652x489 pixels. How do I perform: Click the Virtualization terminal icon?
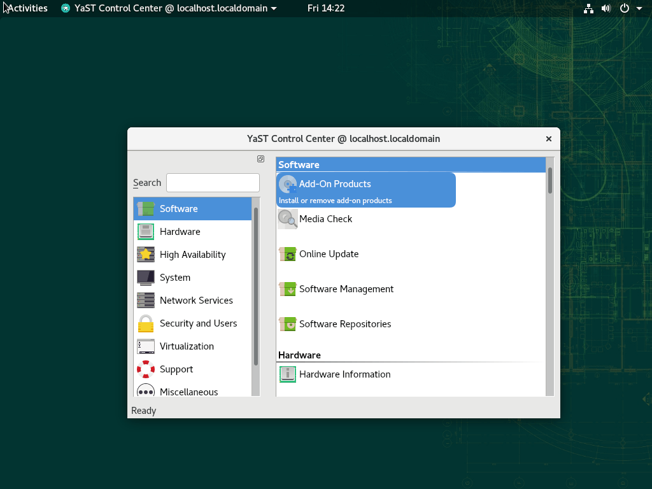146,346
